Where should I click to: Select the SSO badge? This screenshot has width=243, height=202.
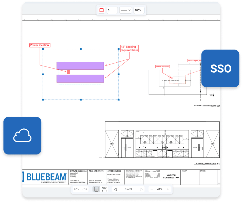[220, 68]
